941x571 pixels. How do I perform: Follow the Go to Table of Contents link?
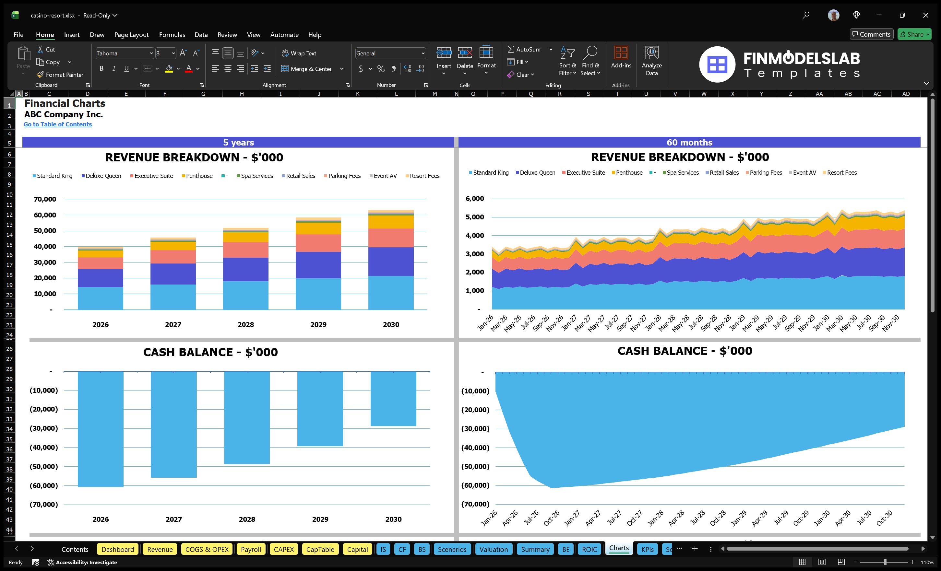click(x=58, y=124)
